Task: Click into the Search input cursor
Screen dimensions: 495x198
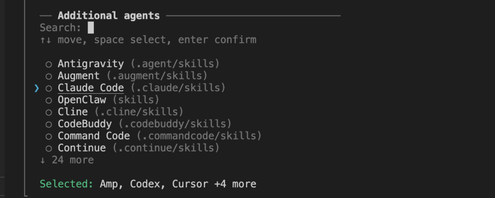Action: 90,28
